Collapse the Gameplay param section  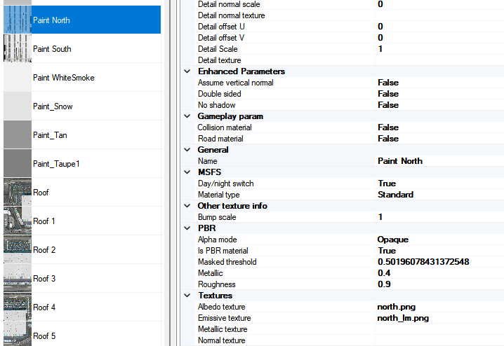coord(187,116)
